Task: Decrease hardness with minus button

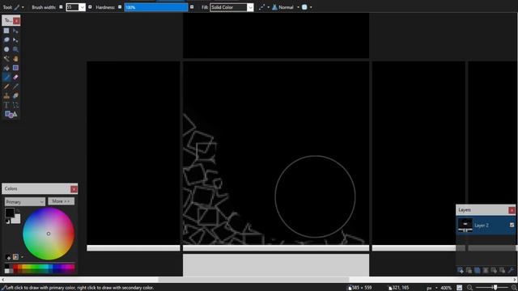Action: (120, 7)
